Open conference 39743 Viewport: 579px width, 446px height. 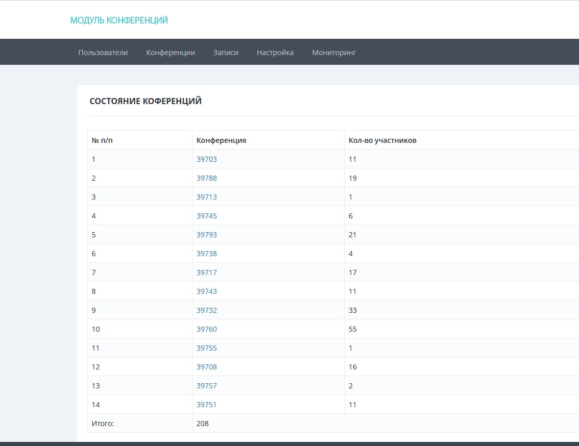click(x=206, y=291)
